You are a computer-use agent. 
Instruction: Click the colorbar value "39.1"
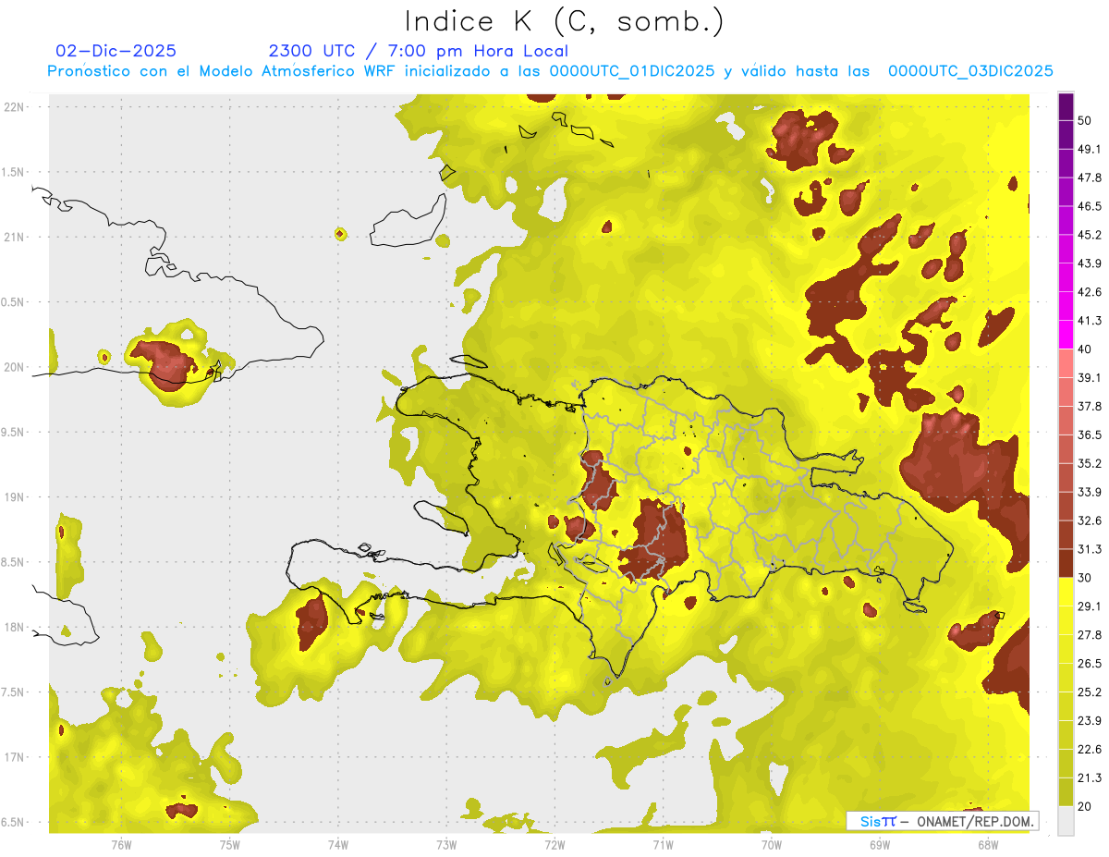(x=1090, y=377)
